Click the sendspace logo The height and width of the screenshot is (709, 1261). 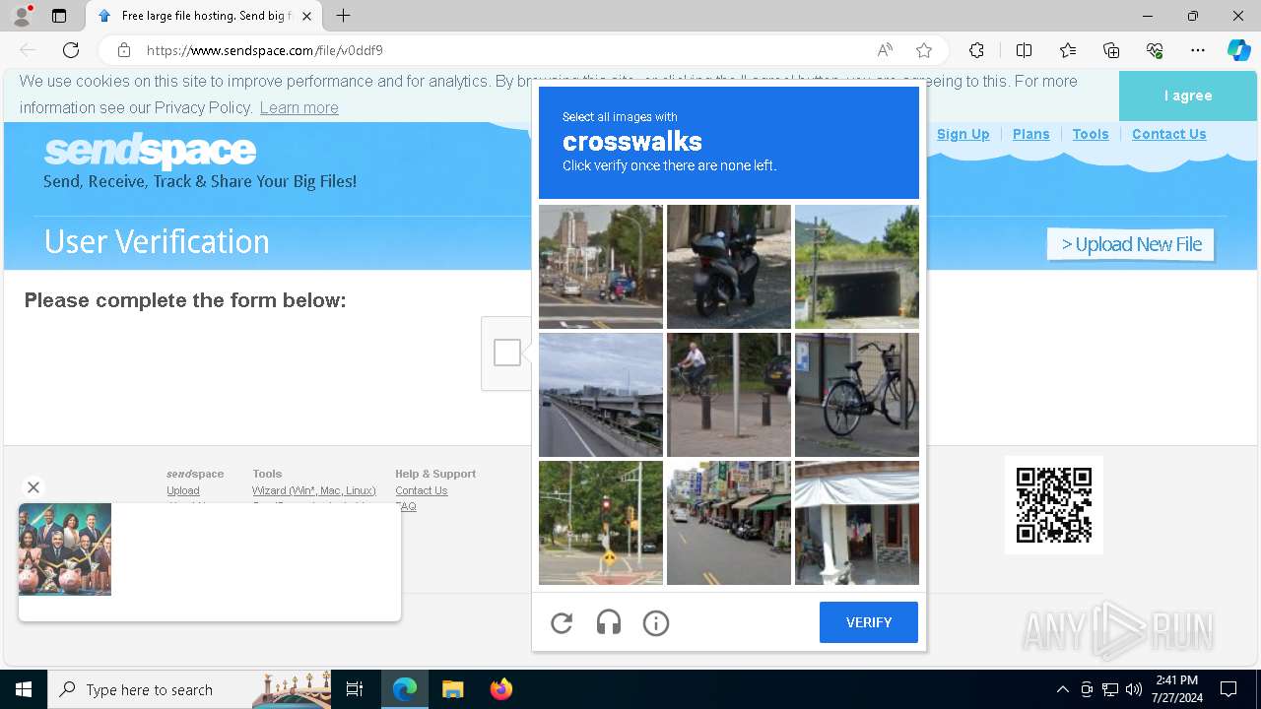150,151
